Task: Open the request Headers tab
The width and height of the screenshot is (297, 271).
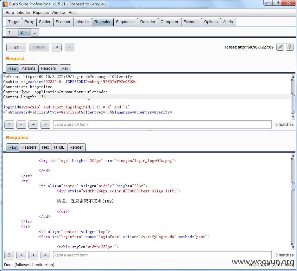Action: coord(48,68)
